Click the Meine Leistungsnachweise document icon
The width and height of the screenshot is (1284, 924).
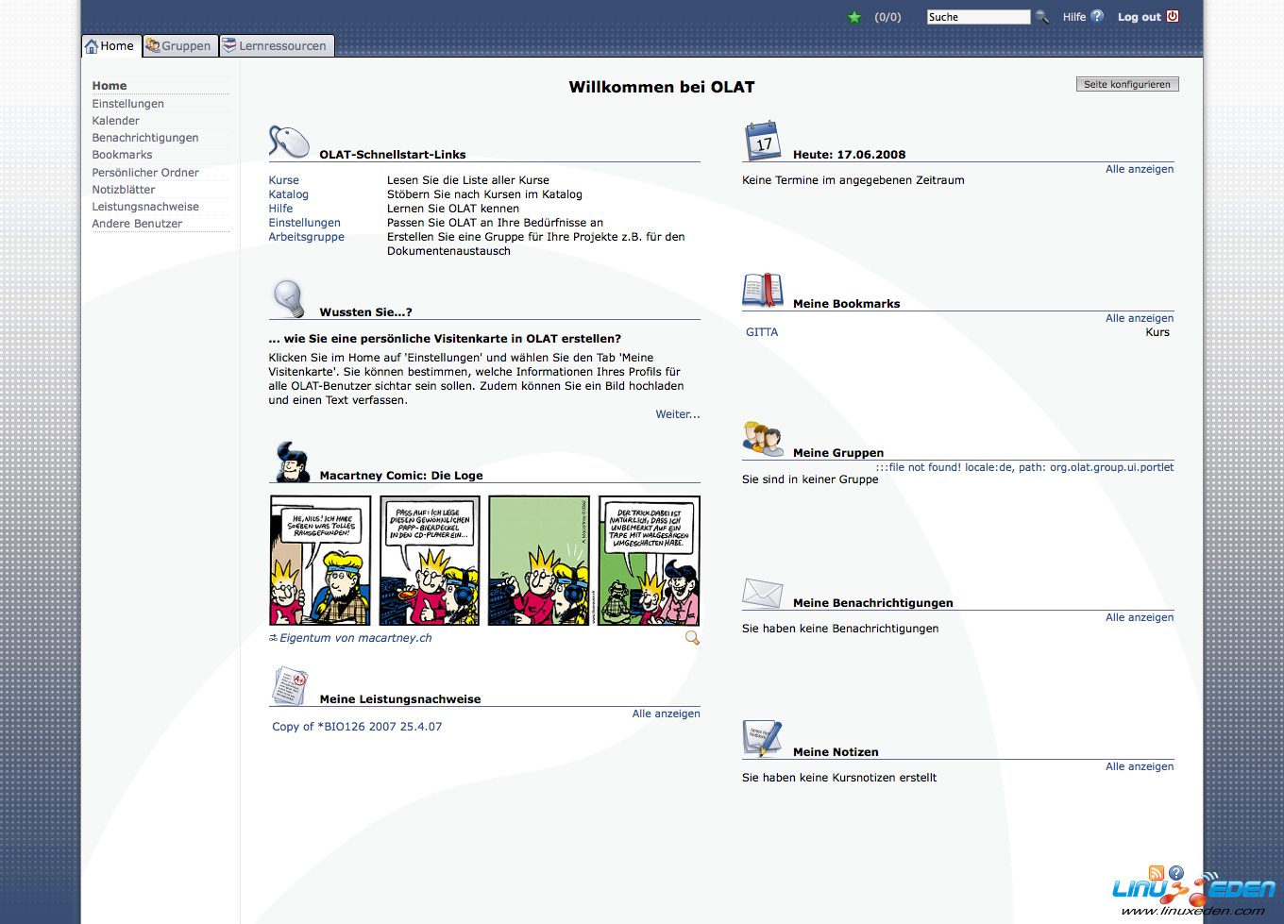(290, 686)
